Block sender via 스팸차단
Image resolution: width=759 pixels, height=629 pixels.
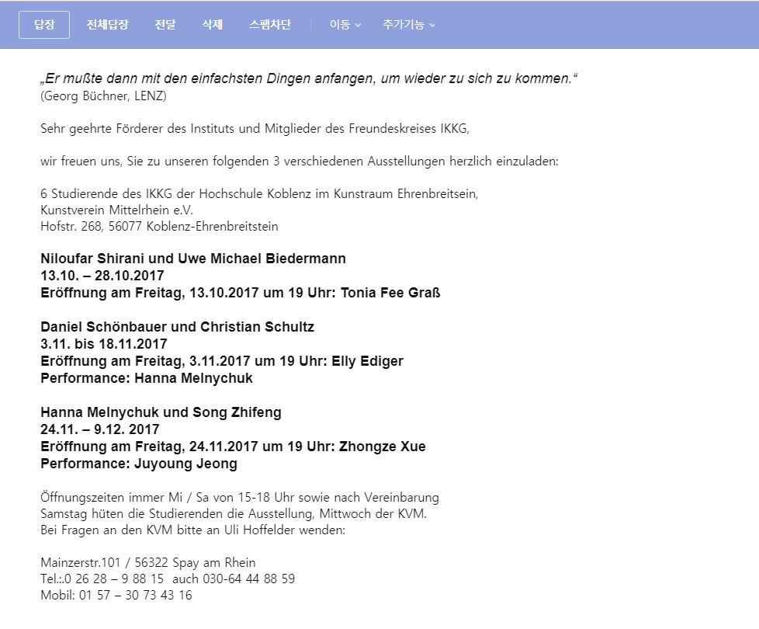270,25
